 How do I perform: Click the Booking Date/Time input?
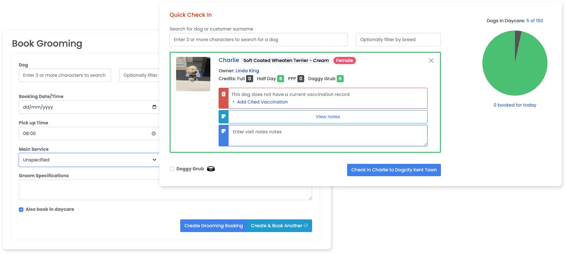pyautogui.click(x=89, y=107)
